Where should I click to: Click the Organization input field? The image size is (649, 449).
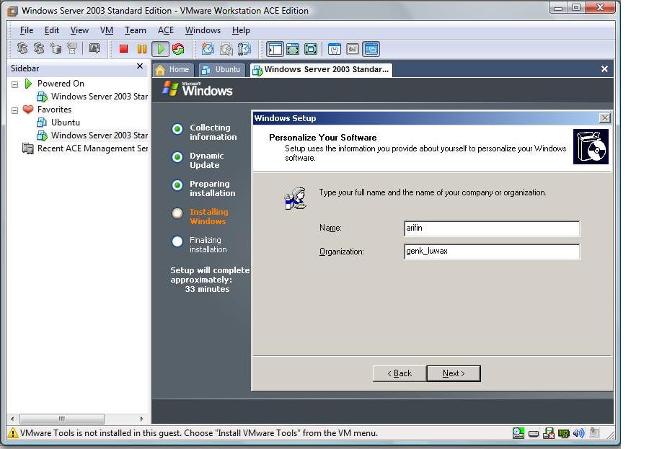492,252
